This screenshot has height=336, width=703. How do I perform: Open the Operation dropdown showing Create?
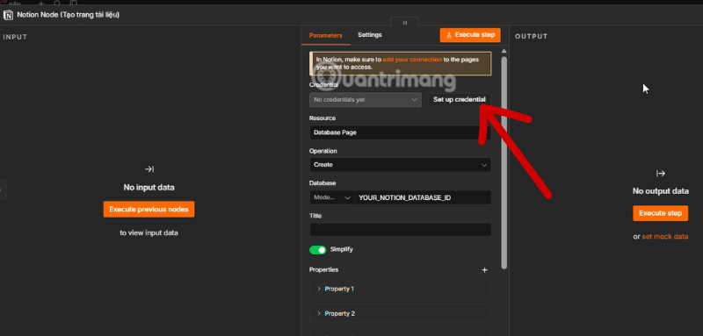[x=400, y=165]
